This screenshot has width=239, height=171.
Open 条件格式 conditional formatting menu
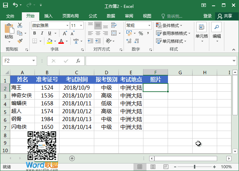(169, 25)
